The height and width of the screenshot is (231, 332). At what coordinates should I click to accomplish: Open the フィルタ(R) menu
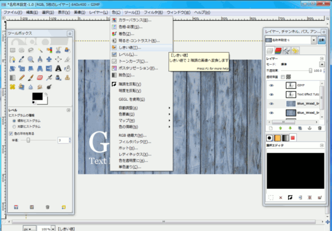[x=154, y=12]
